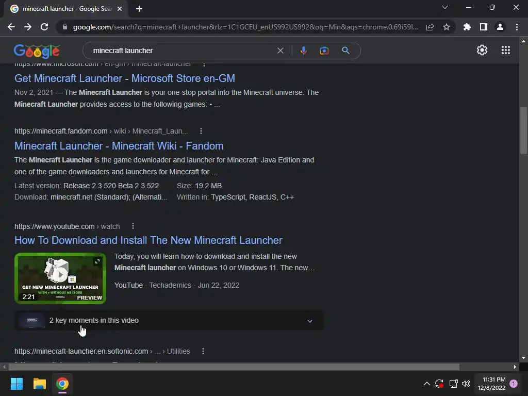This screenshot has width=528, height=396.
Task: Start a voice search with the microphone
Action: (x=303, y=51)
